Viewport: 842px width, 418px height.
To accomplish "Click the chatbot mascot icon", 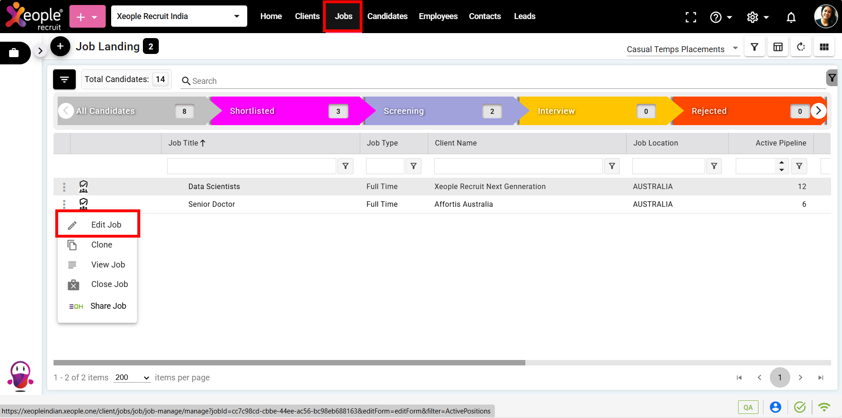I will 20,376.
